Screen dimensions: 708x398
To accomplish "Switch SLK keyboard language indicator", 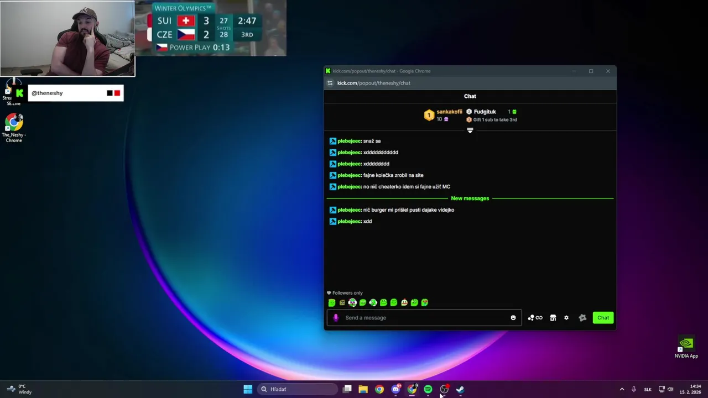I will (x=648, y=389).
